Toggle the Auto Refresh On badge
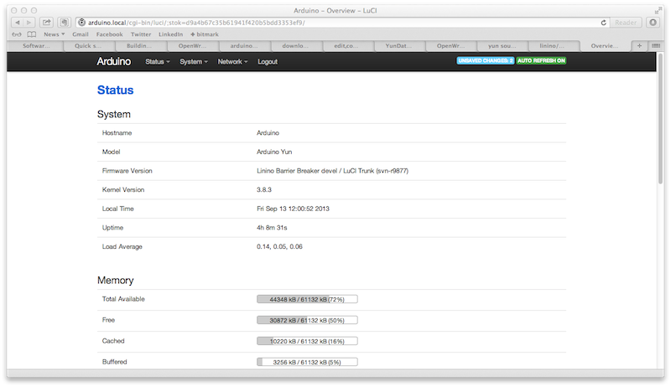 [x=541, y=60]
